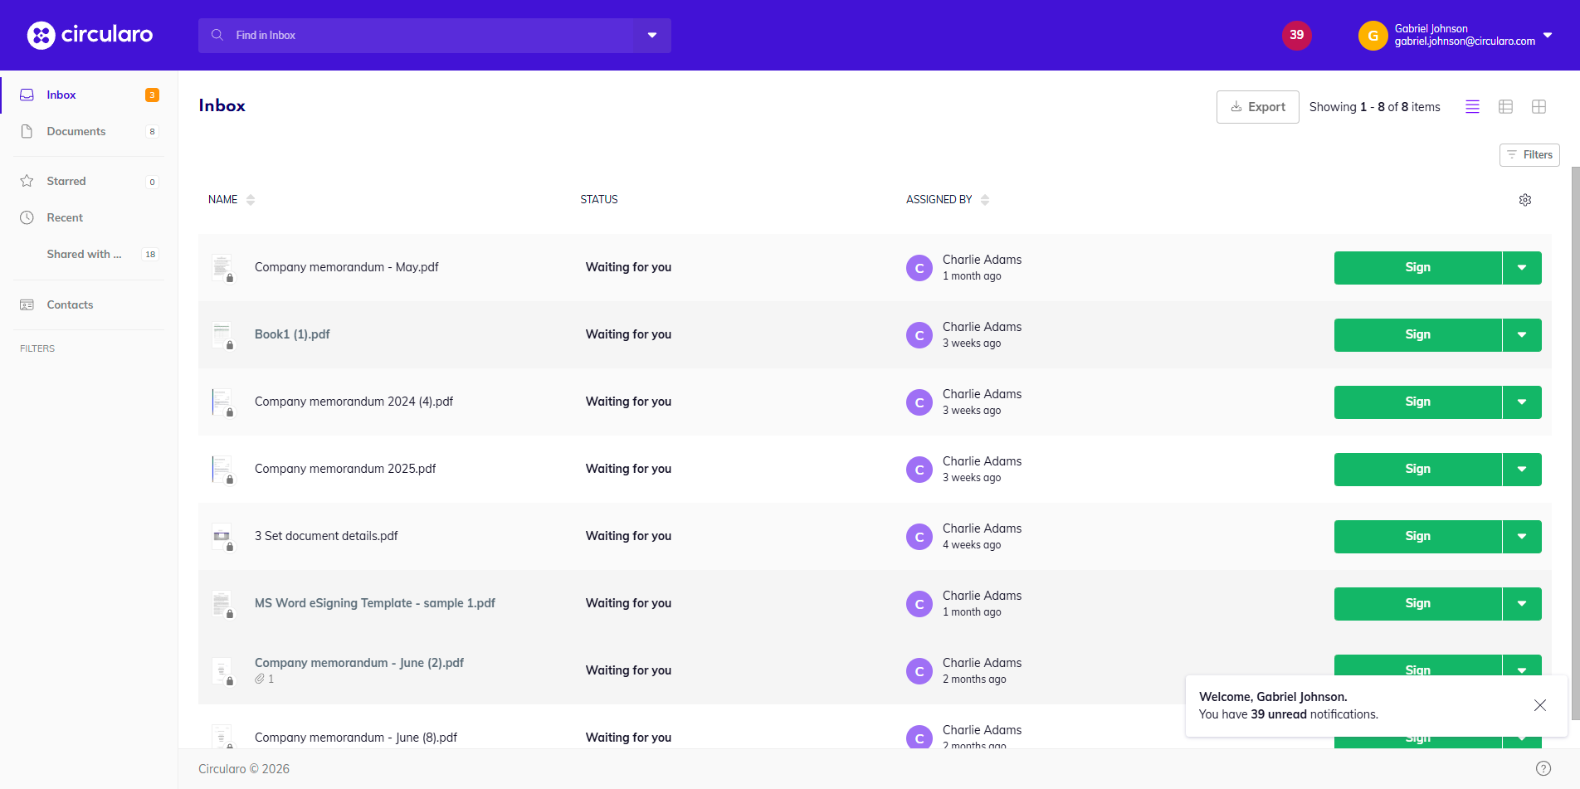
Task: Open Documents in the sidebar
Action: click(x=76, y=131)
